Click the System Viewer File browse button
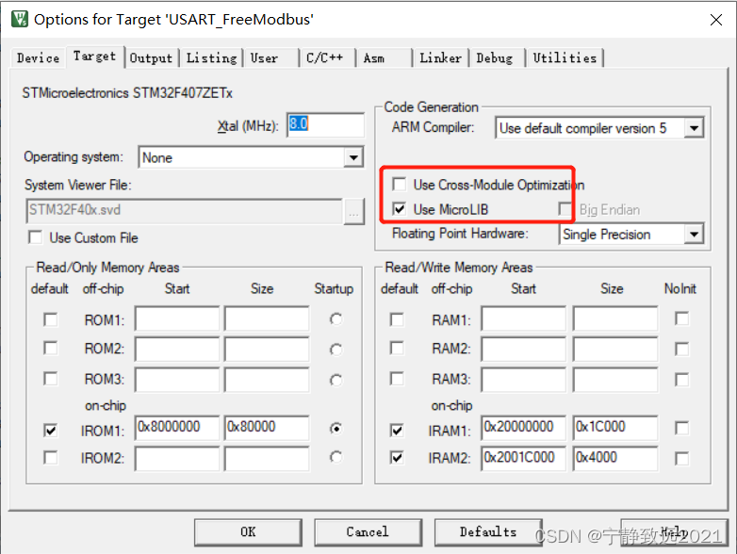737x554 pixels. pos(354,212)
